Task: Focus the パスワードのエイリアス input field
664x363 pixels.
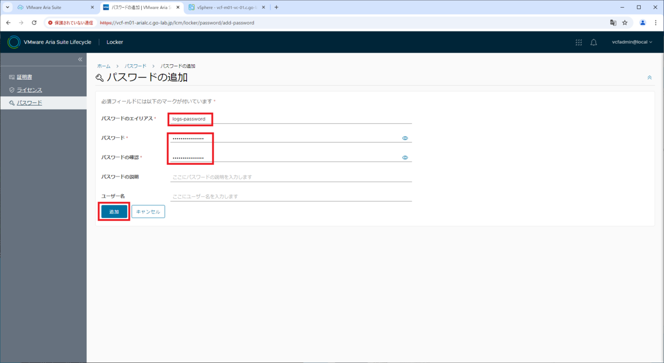Action: [291, 118]
